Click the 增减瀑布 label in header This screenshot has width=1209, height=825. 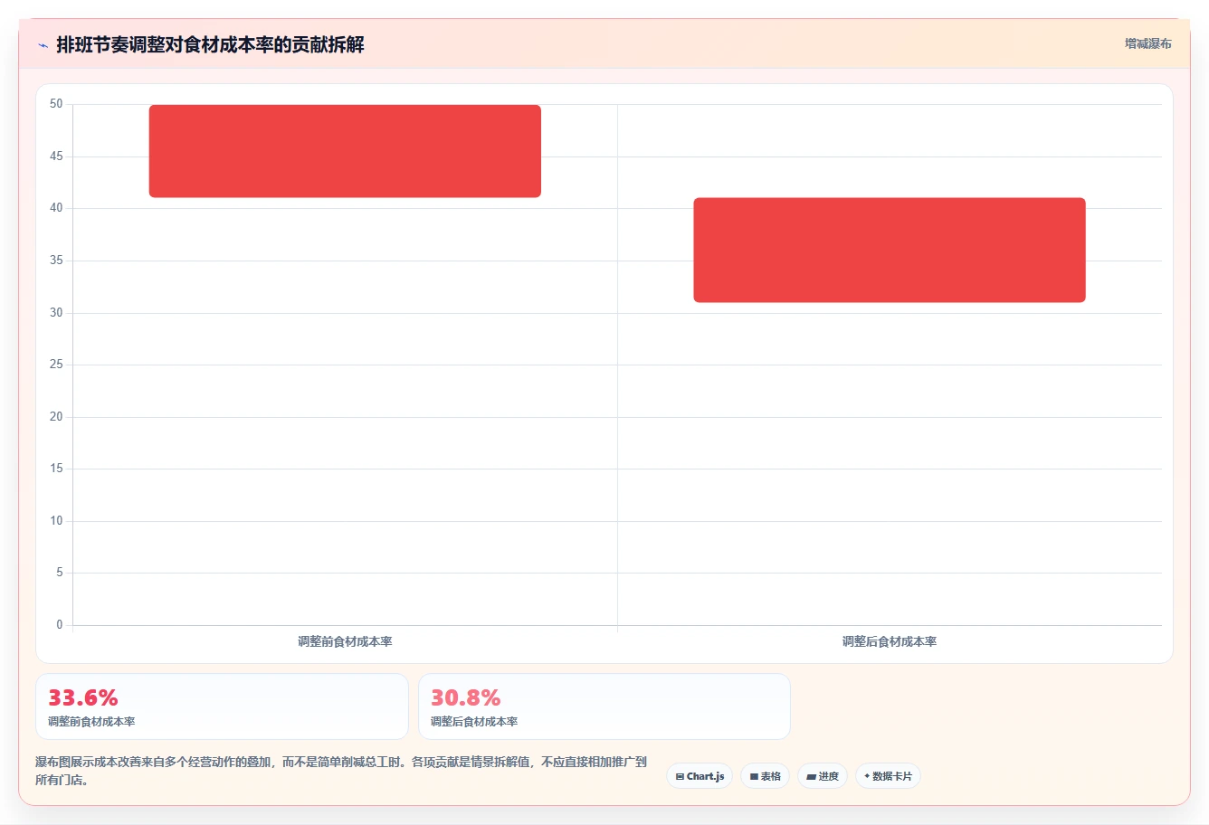tap(1147, 43)
